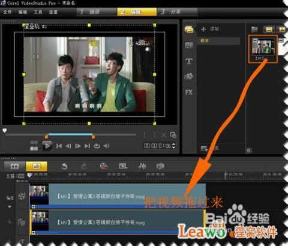The width and height of the screenshot is (288, 246).
Task: Adjust timecode using the stepper arrows
Action: pos(173,146)
